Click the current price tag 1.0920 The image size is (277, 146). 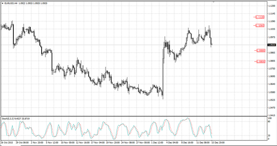pyautogui.click(x=271, y=45)
